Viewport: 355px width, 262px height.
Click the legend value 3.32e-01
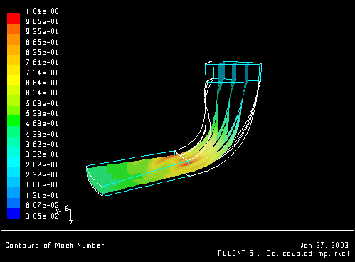click(42, 154)
